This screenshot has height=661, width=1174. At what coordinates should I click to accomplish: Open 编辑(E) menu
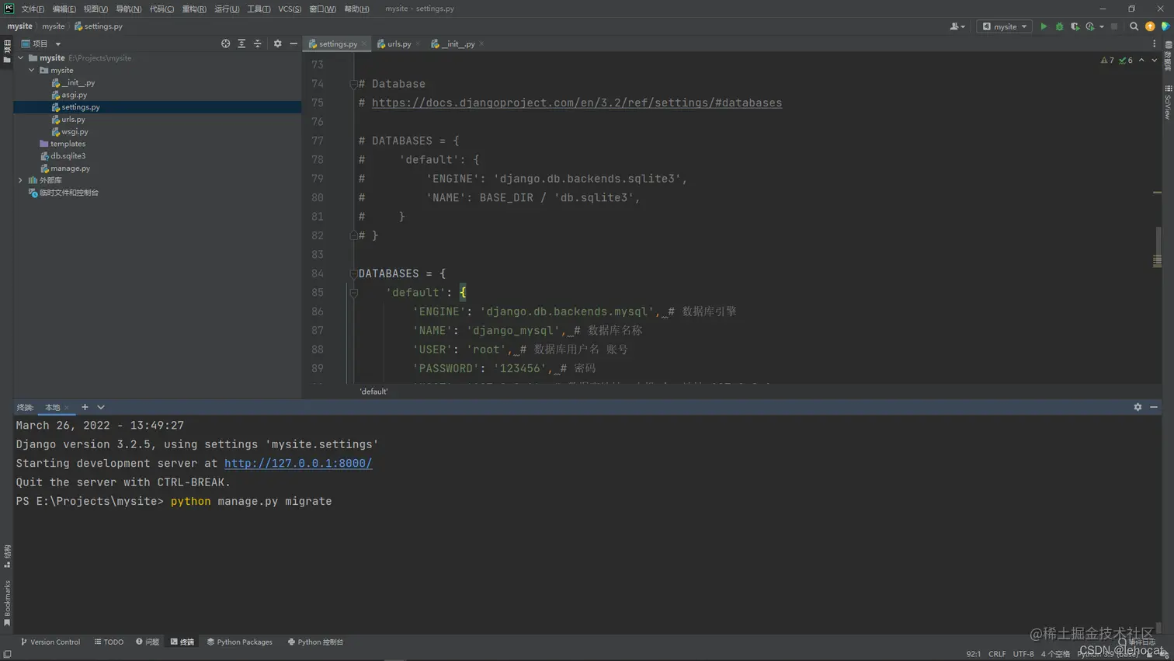tap(64, 9)
